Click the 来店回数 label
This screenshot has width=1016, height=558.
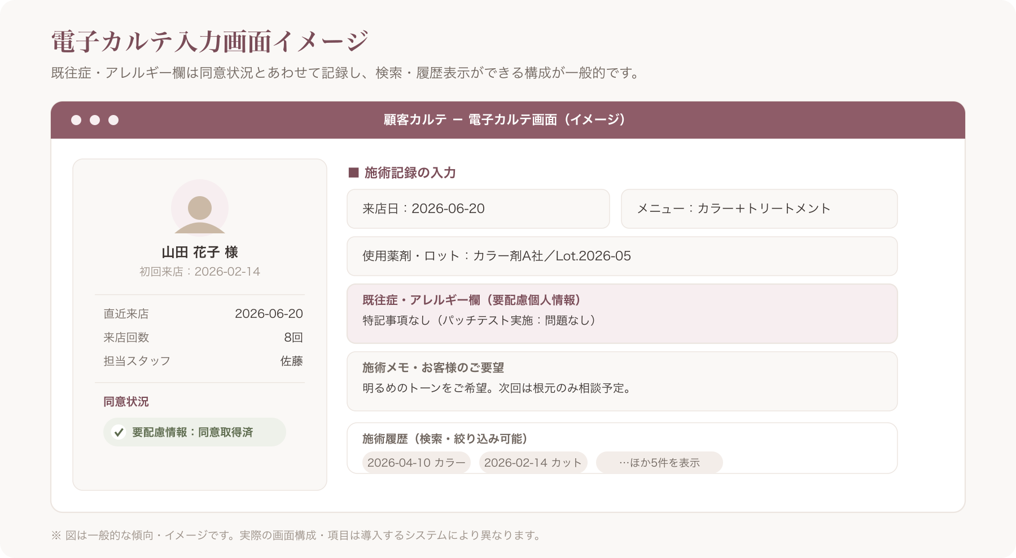126,337
